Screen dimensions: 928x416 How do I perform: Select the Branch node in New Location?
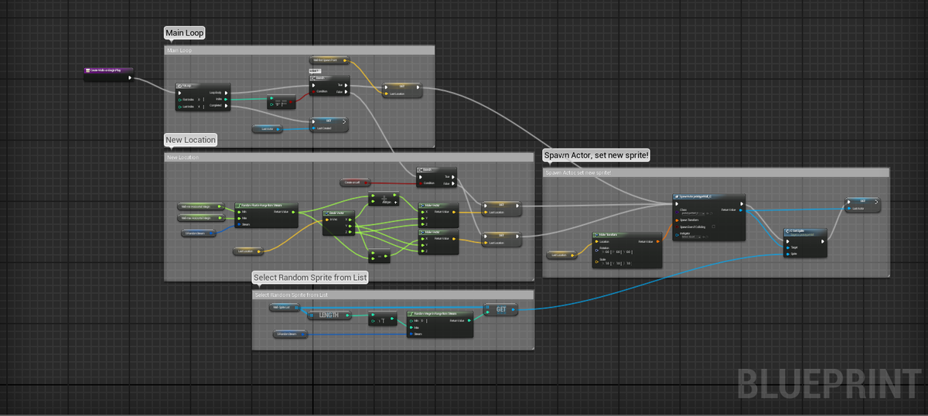point(436,177)
